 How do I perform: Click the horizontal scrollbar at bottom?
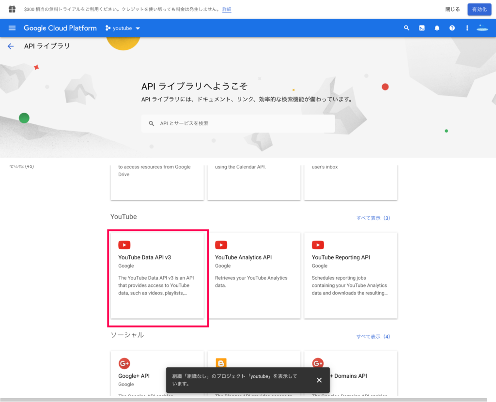click(244, 400)
